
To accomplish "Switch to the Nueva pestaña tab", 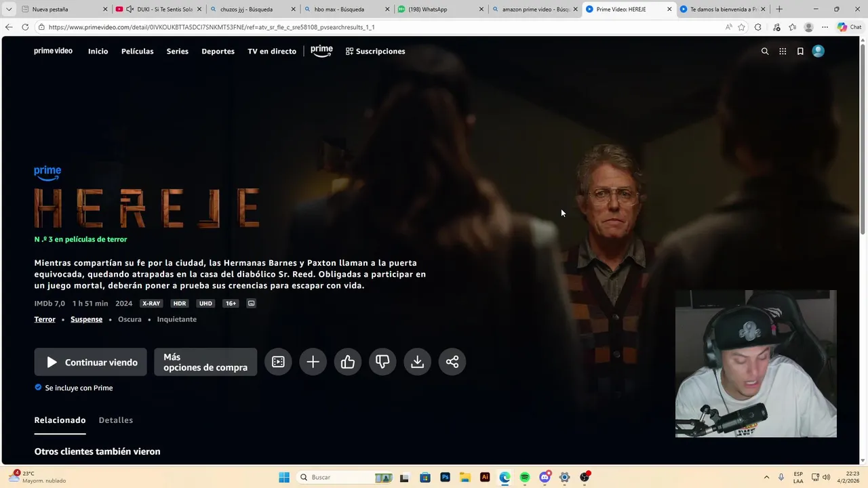I will [x=64, y=9].
